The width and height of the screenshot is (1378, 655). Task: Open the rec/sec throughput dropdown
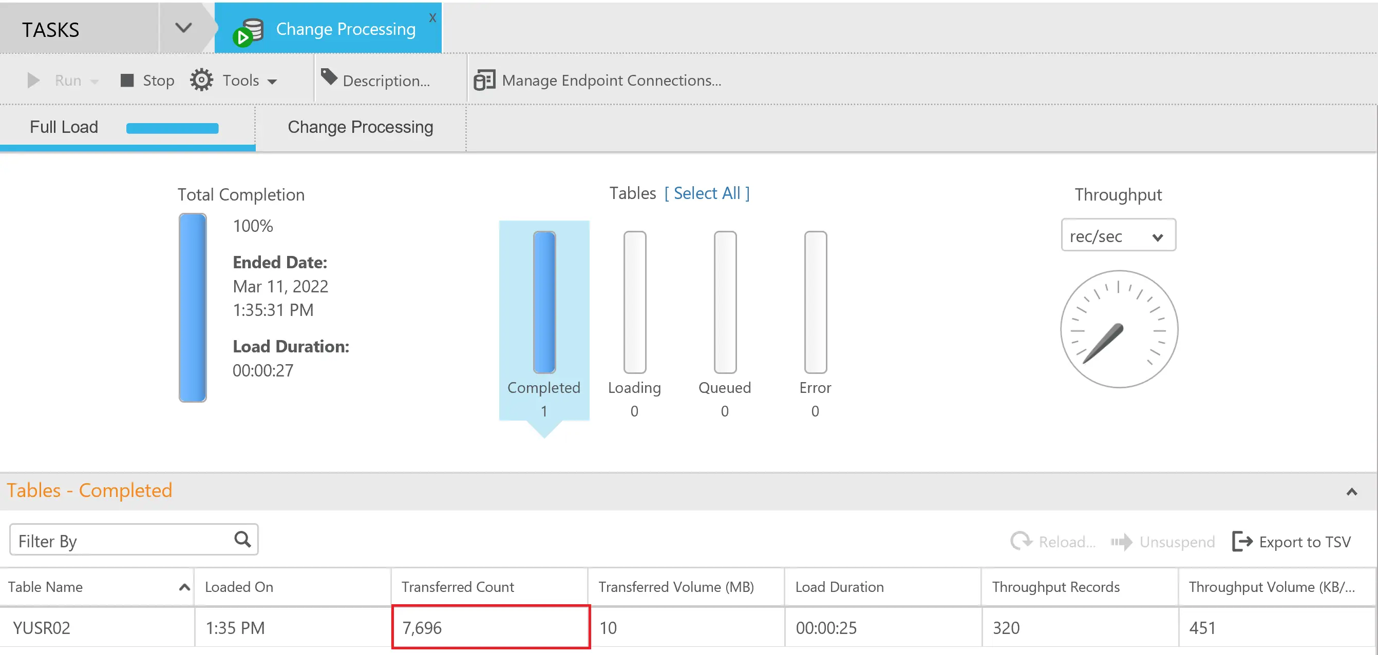1118,235
